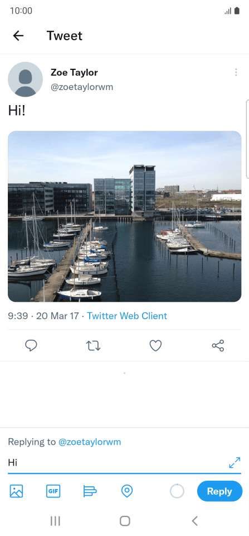Send the reply with Reply button
The image size is (249, 536).
pyautogui.click(x=219, y=491)
